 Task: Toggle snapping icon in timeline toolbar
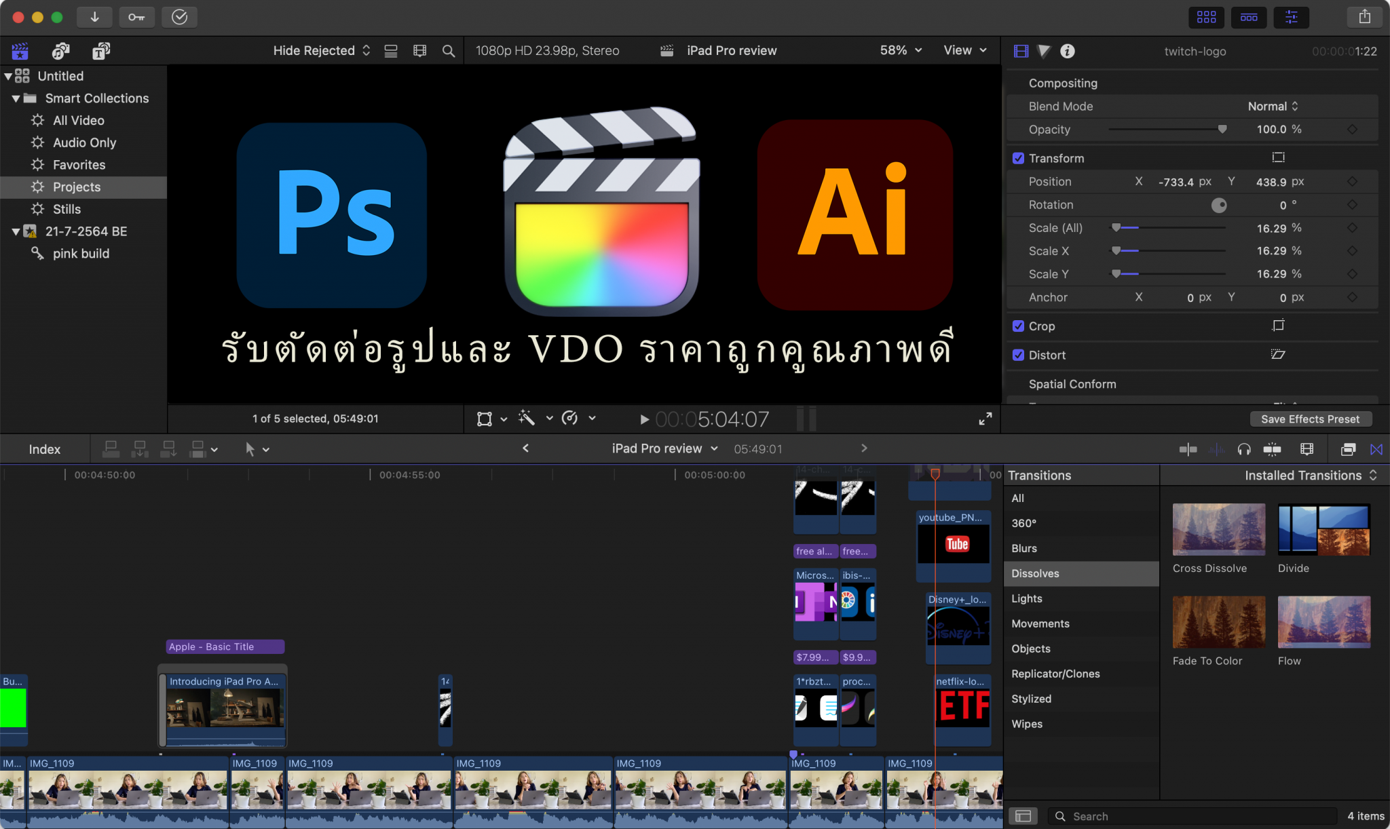tap(1272, 449)
